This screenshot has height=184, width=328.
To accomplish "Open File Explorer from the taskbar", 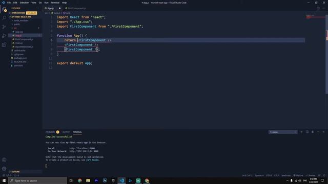I will [x=88, y=180].
